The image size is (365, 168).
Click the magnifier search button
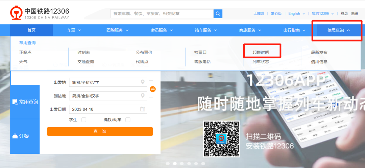pyautogui.click(x=218, y=13)
